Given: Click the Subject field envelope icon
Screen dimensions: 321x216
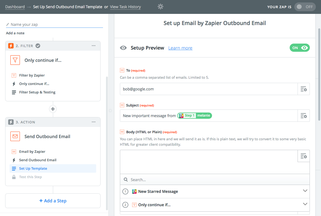Looking at the screenshot, I should [x=122, y=105].
